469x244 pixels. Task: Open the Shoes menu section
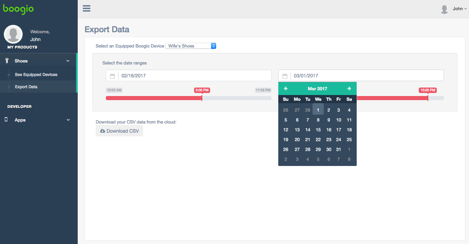[39, 61]
